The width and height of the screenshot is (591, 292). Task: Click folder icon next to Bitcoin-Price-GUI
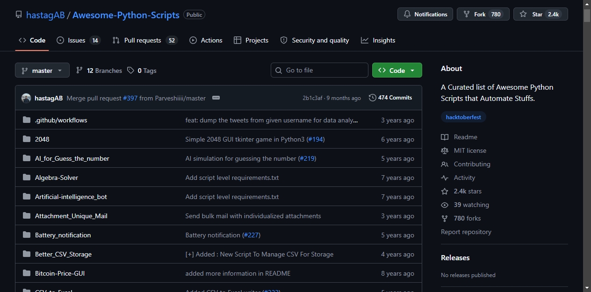coord(27,273)
